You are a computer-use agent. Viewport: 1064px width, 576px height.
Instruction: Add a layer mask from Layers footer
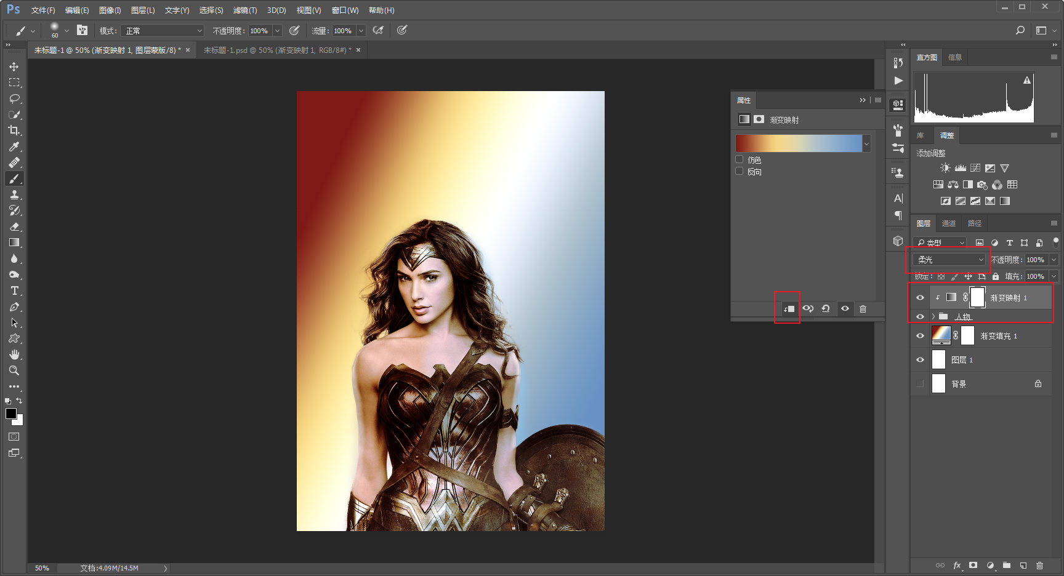[x=973, y=566]
